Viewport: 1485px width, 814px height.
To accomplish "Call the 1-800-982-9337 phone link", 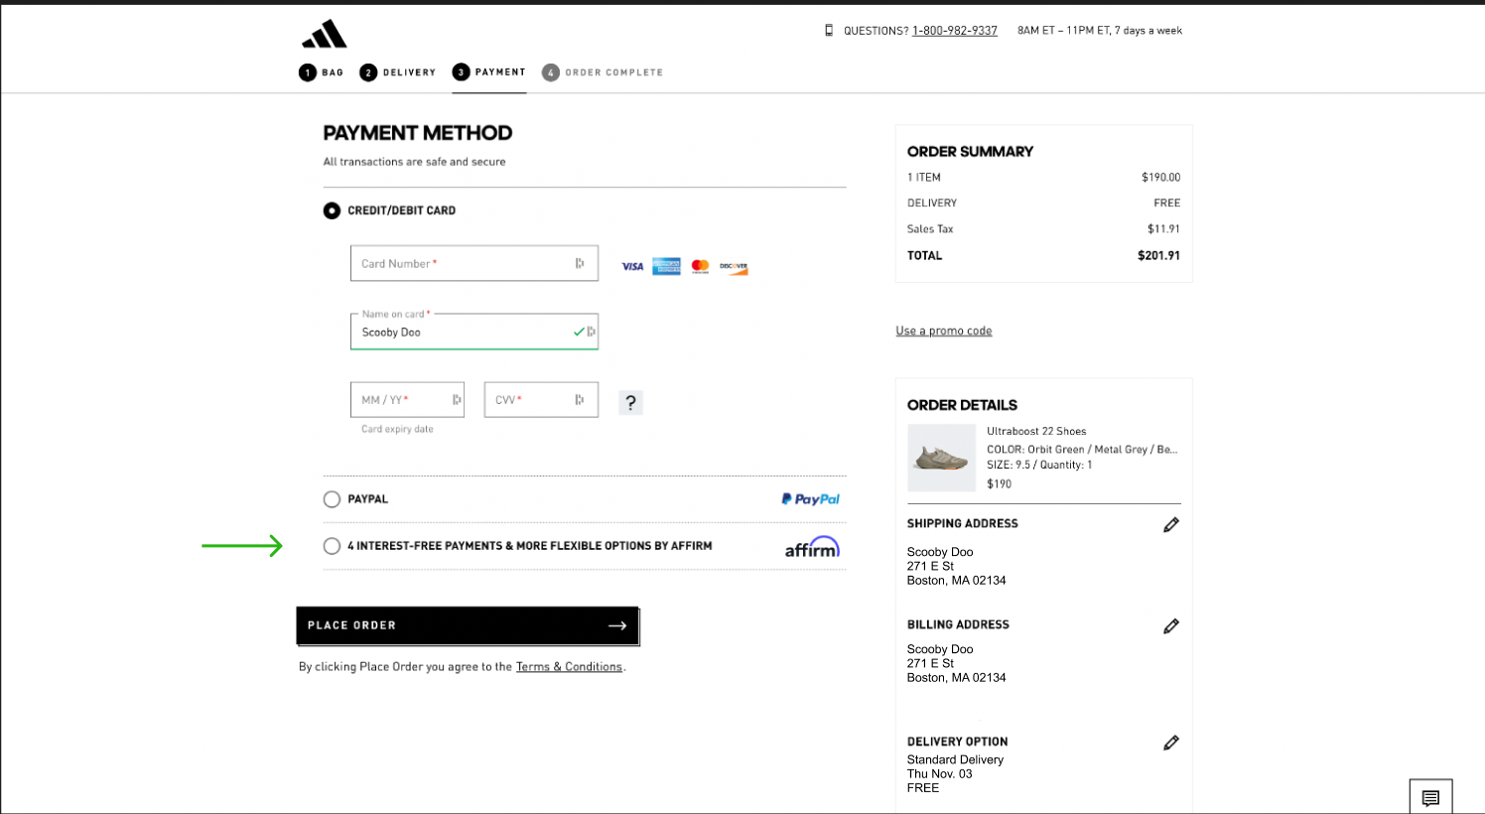I will coord(954,31).
